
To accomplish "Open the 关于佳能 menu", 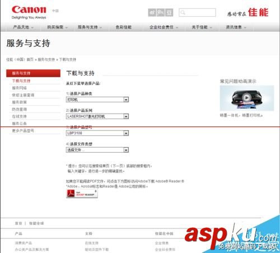I will (202, 27).
